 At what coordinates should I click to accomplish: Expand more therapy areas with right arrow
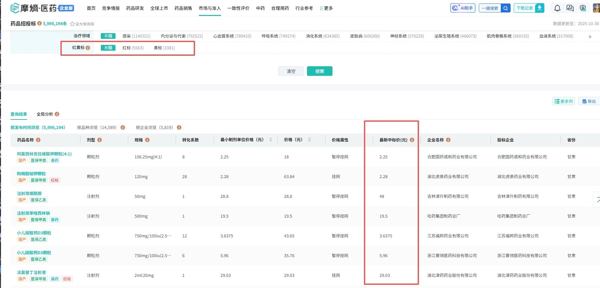click(x=590, y=37)
